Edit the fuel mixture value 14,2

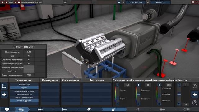tap(127, 85)
